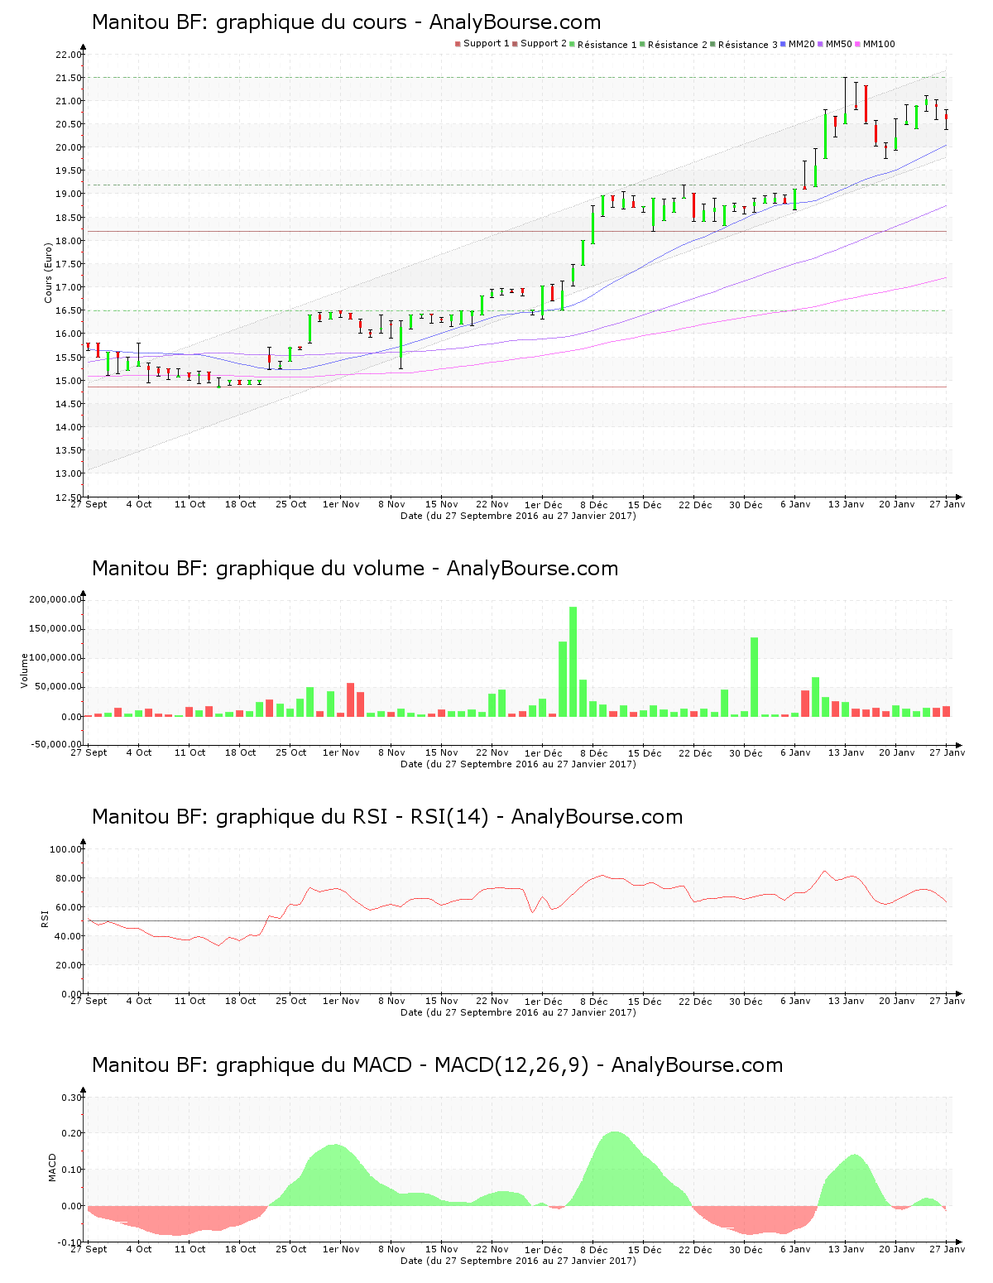
Task: Click "13 Janv" tick on RSI chart axis
Action: point(847,1001)
